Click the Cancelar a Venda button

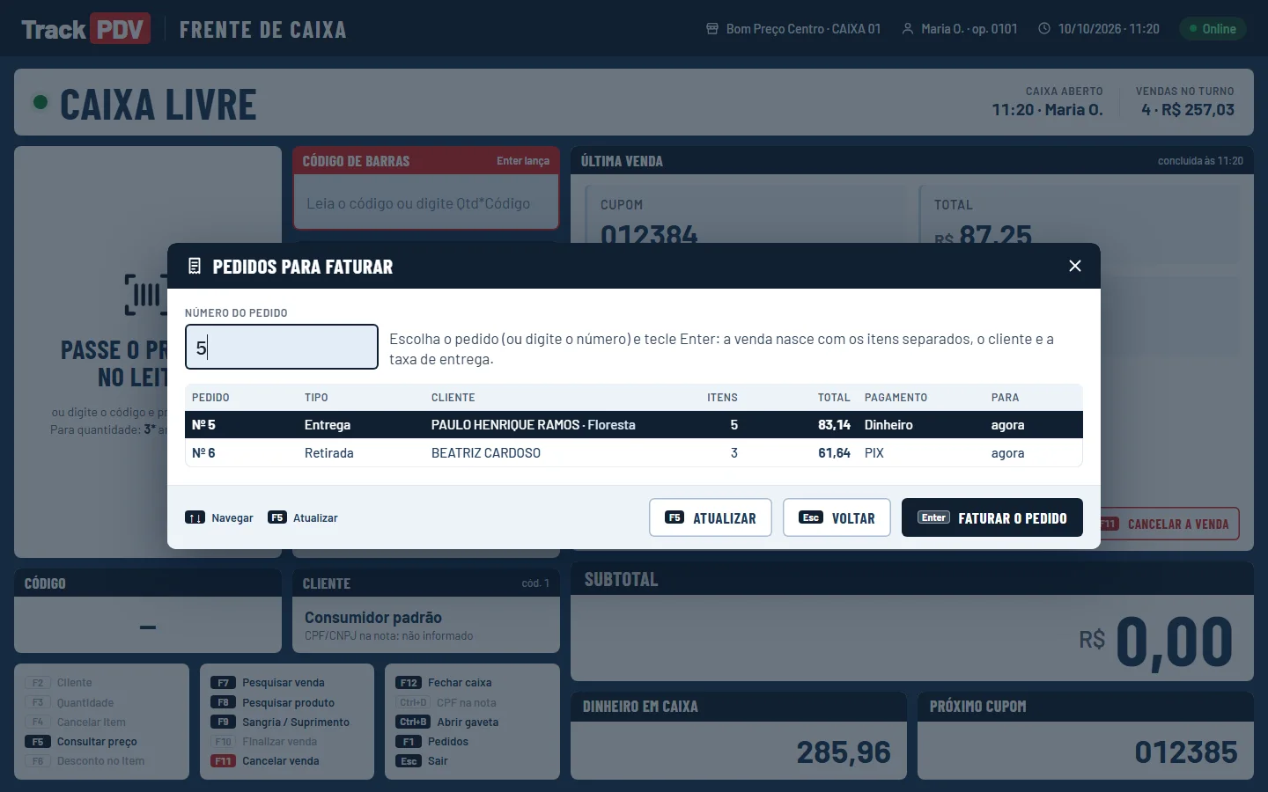(1170, 524)
